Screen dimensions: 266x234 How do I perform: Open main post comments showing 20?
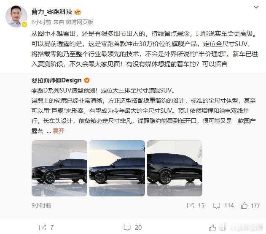(x=127, y=227)
